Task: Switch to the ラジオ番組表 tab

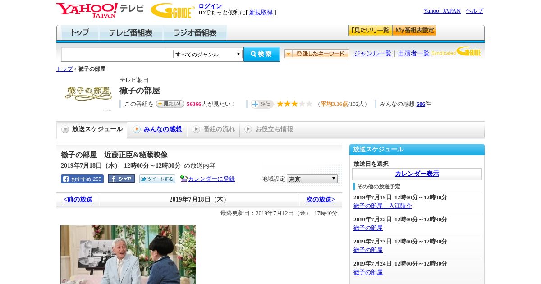Action: click(195, 33)
